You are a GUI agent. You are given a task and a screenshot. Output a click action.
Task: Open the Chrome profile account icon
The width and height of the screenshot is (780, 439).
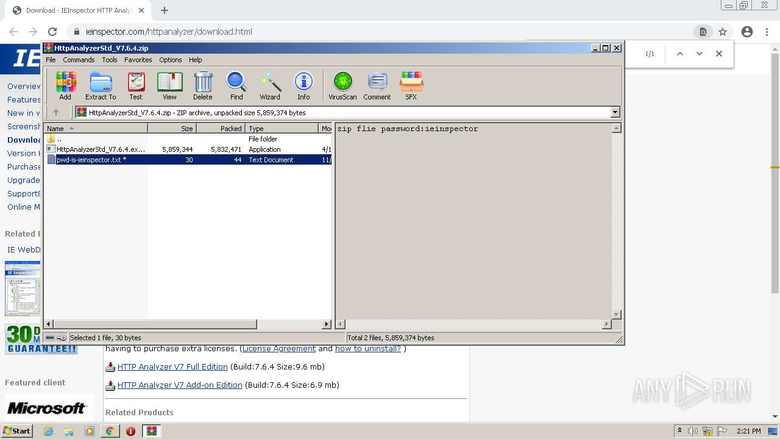[747, 32]
